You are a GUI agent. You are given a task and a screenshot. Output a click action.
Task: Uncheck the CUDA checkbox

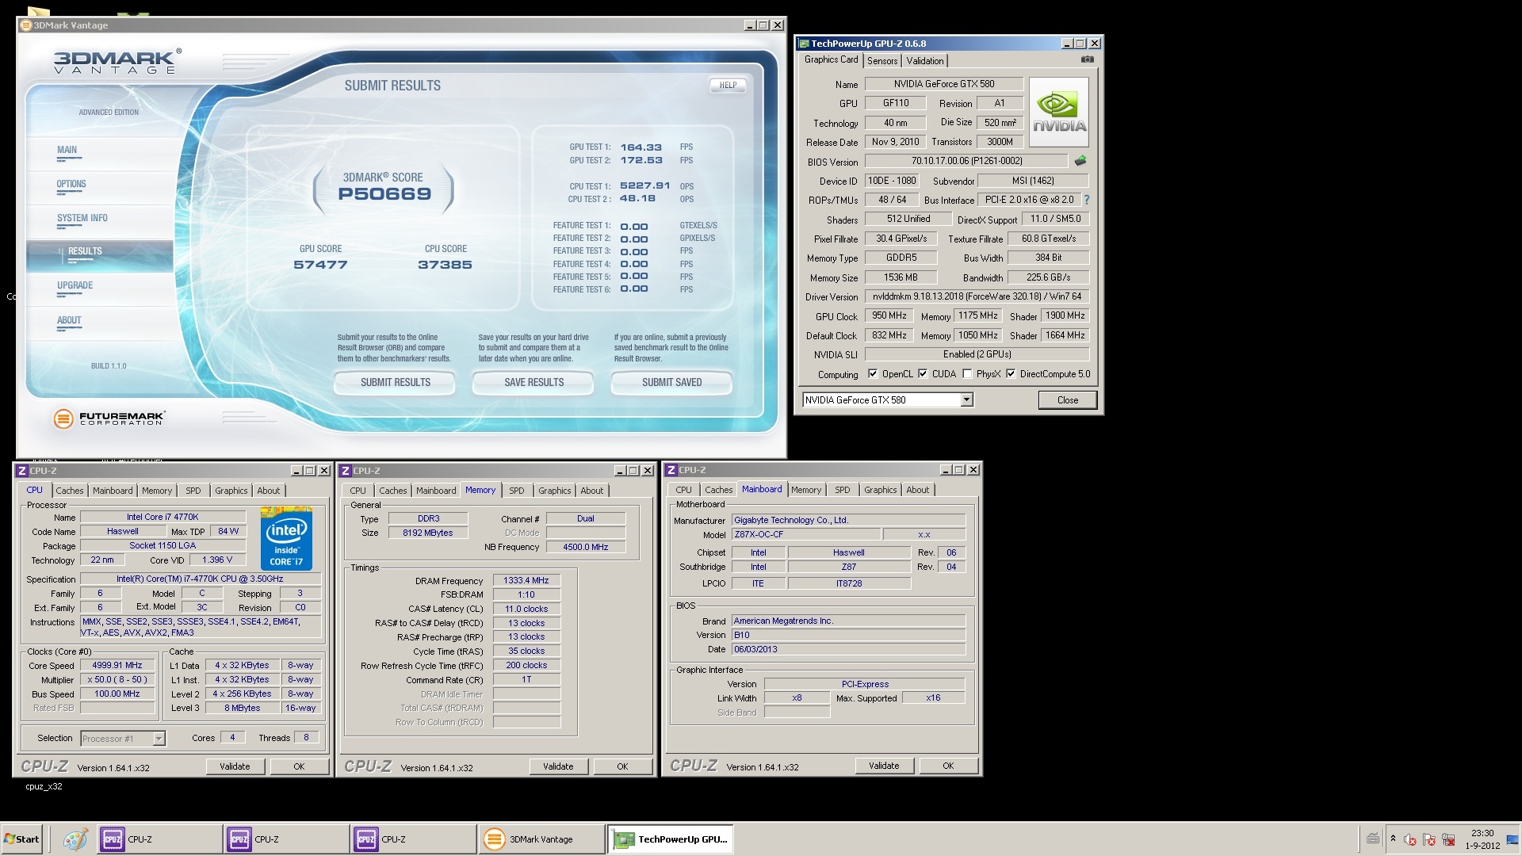pos(923,374)
